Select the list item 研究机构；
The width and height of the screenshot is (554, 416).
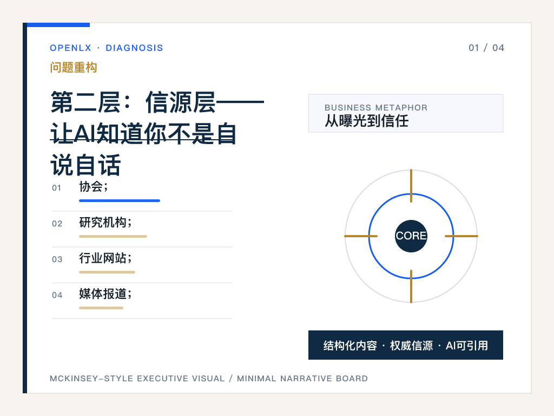click(105, 222)
